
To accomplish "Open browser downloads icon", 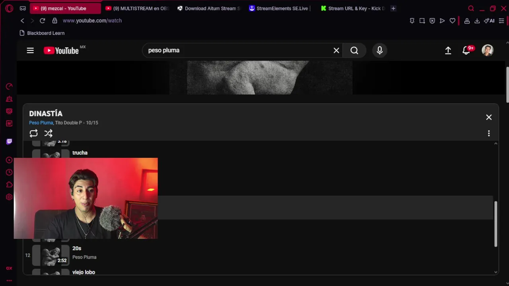I will pos(477,21).
